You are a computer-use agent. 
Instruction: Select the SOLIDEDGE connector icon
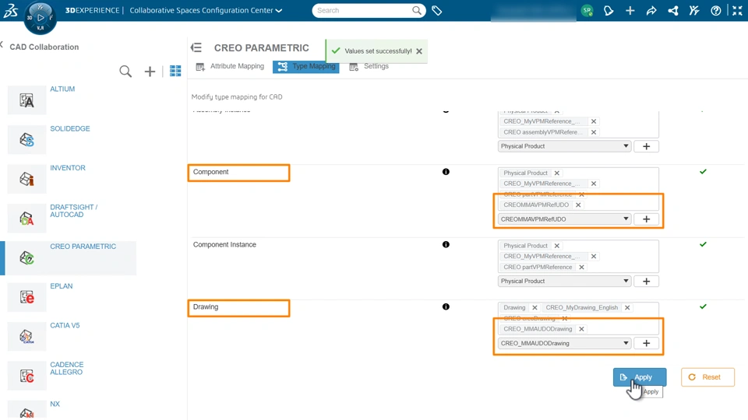coord(26,139)
